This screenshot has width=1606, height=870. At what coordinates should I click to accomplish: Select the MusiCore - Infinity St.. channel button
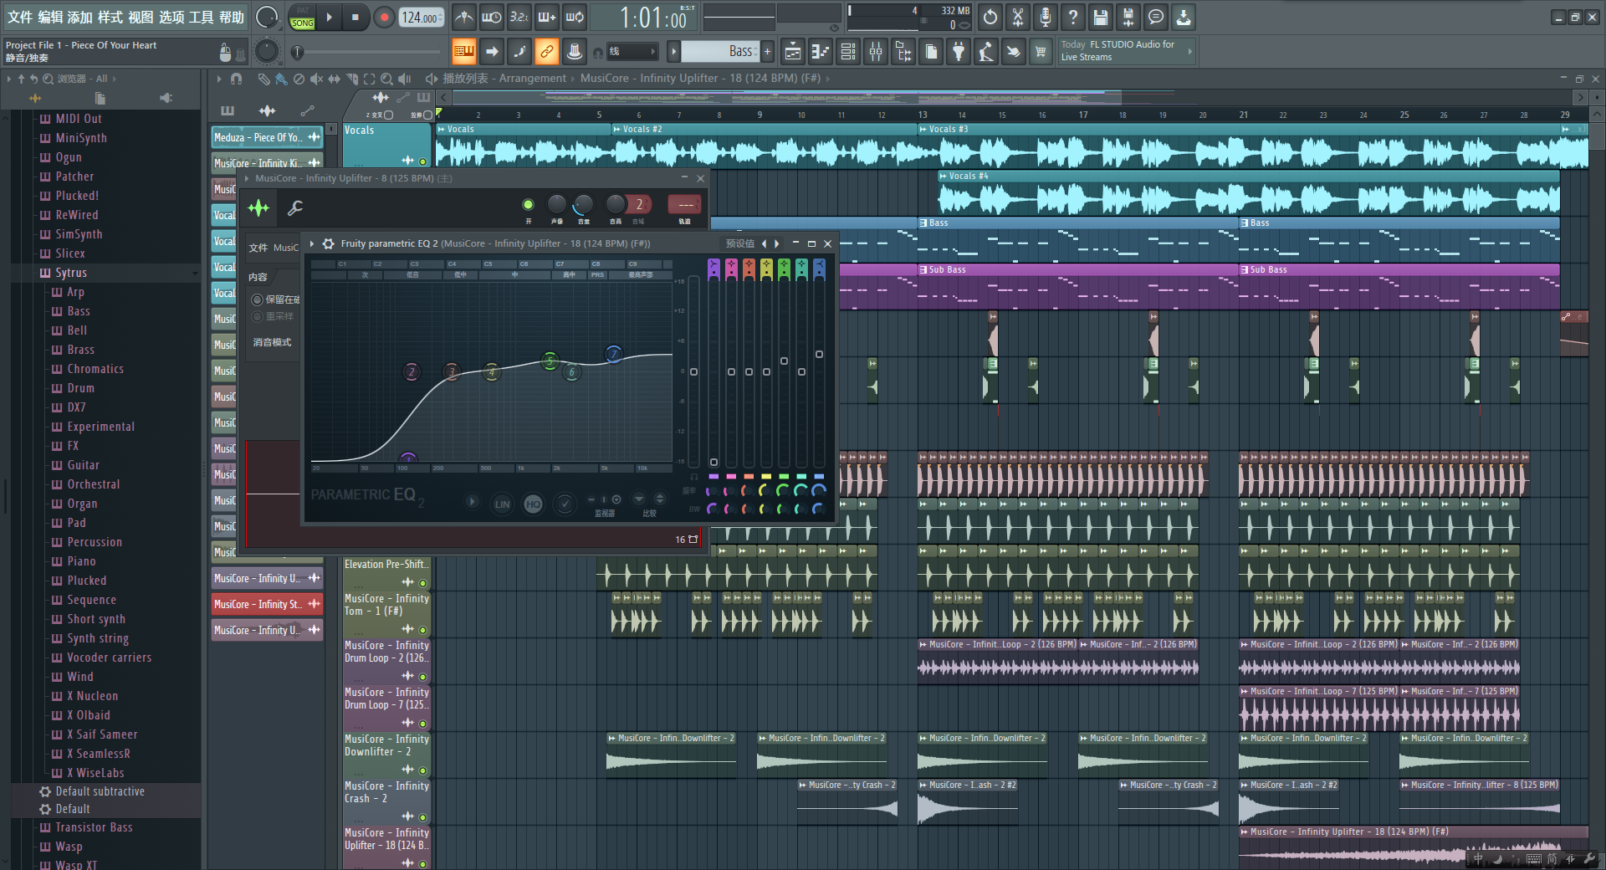258,604
